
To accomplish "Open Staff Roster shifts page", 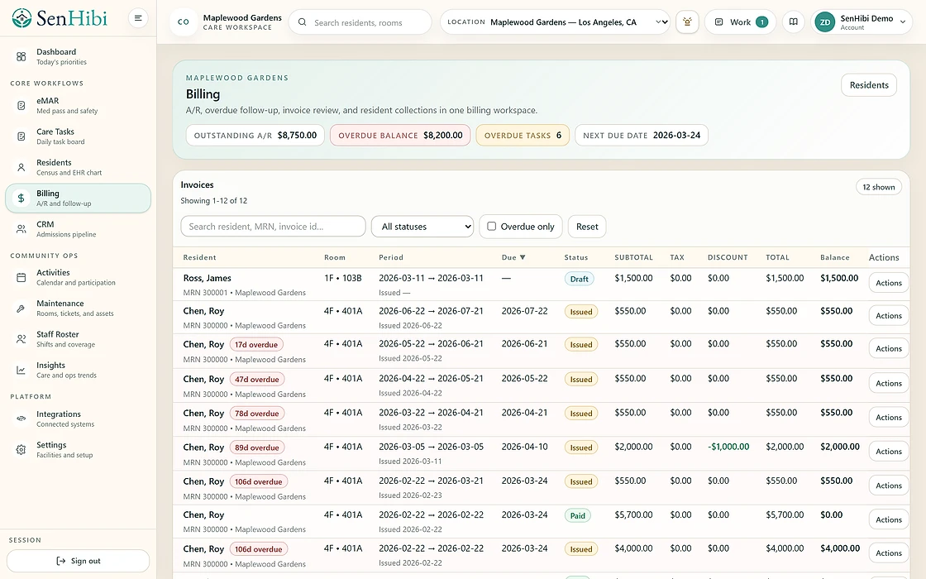I will click(78, 339).
